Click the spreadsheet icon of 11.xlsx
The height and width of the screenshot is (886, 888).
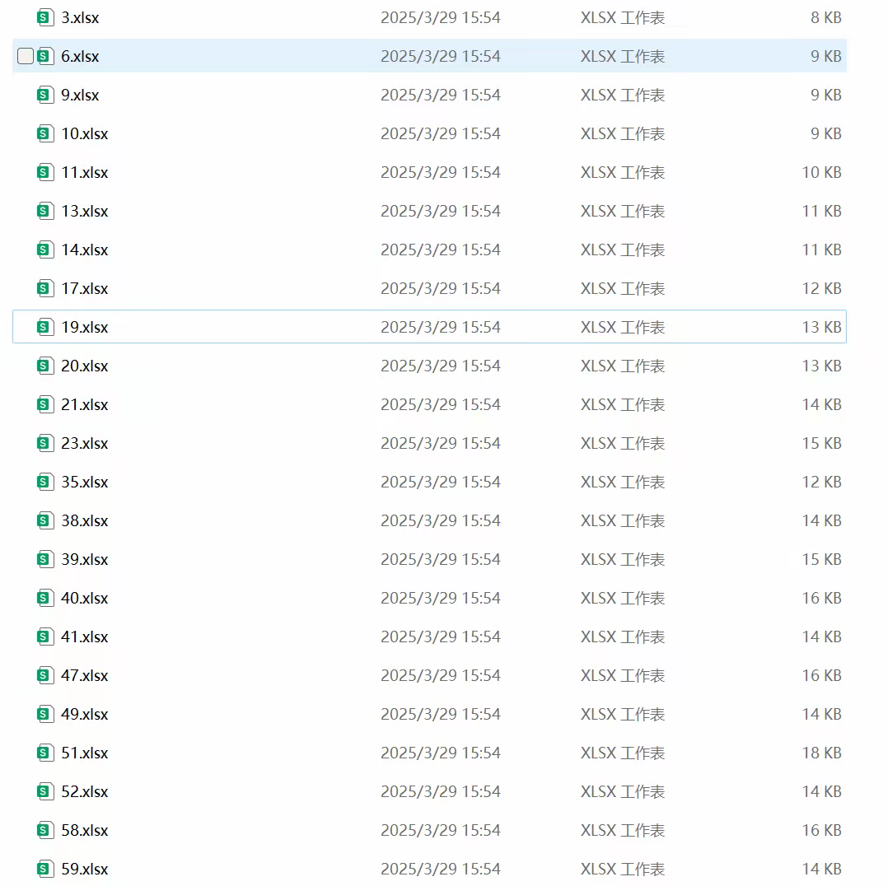click(45, 172)
